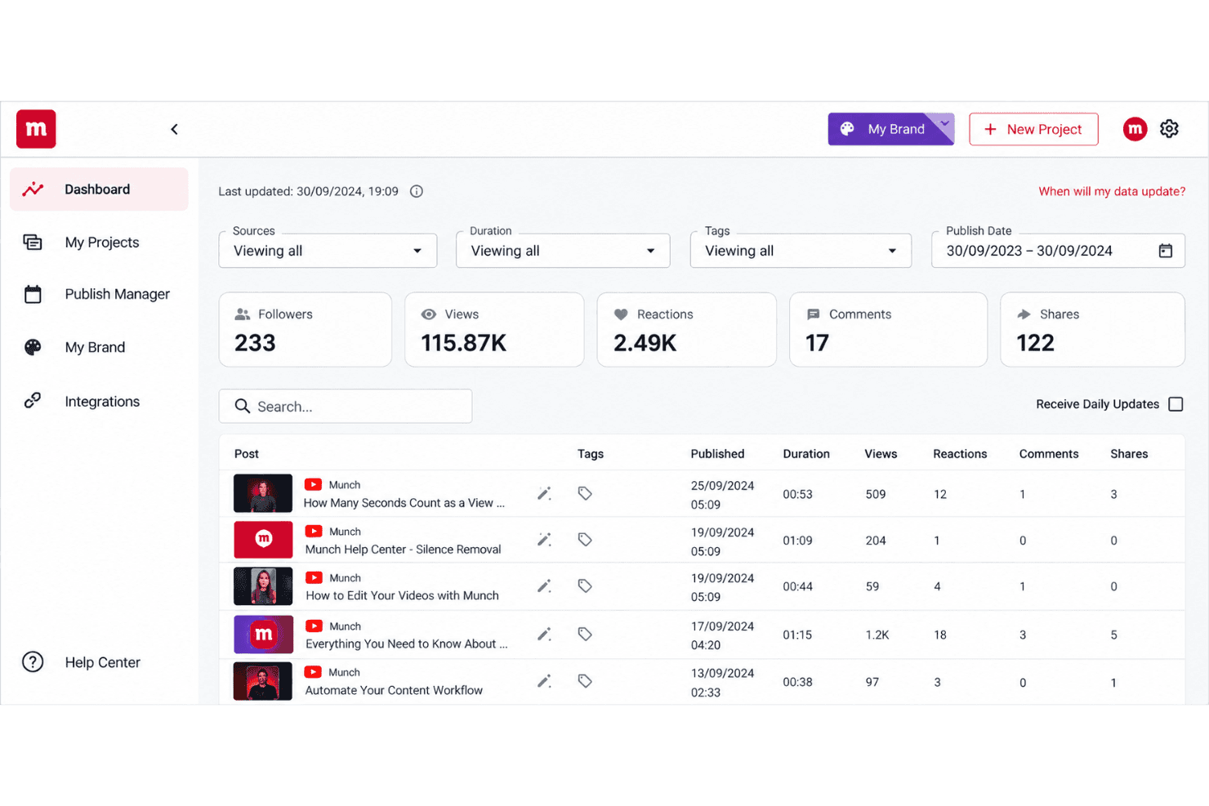Enable the Receive Daily Updates checkbox
Screen dimensions: 1209x806
(1176, 404)
